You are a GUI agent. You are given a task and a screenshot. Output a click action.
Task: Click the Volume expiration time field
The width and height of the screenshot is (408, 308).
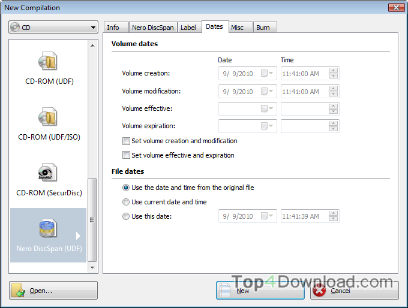tap(310, 126)
